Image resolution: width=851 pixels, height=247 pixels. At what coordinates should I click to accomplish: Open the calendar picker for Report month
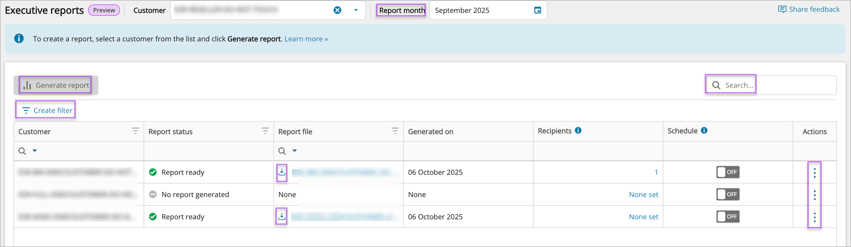537,10
